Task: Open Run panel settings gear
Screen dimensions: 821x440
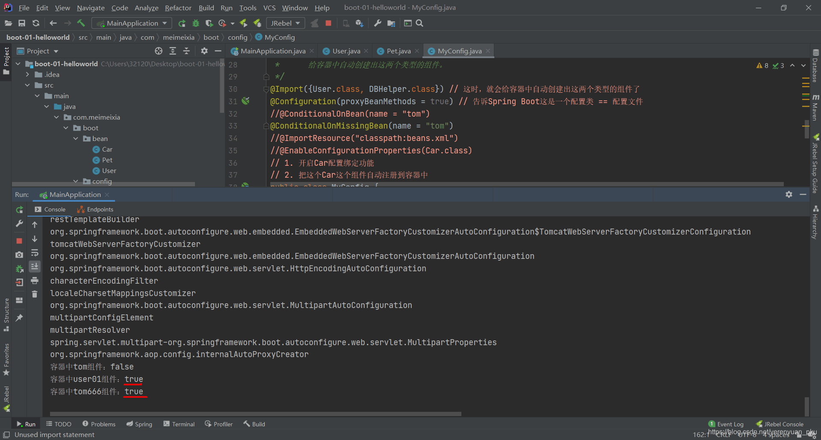Action: tap(789, 194)
